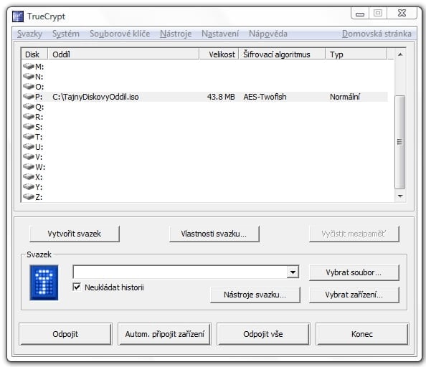
Task: Toggle the Neukládat historii checkbox
Action: point(77,287)
